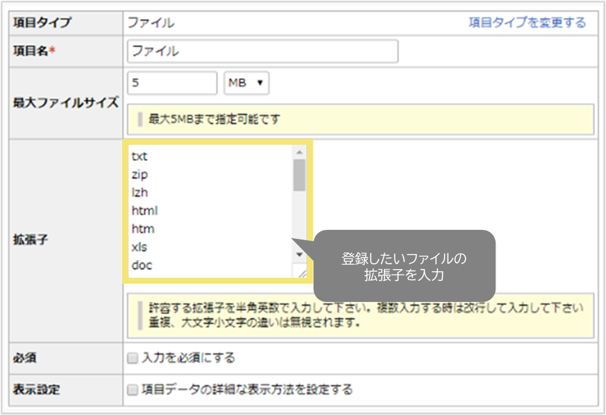Click the 'doc' line in the extension box
This screenshot has width=606, height=415.
pyautogui.click(x=142, y=265)
